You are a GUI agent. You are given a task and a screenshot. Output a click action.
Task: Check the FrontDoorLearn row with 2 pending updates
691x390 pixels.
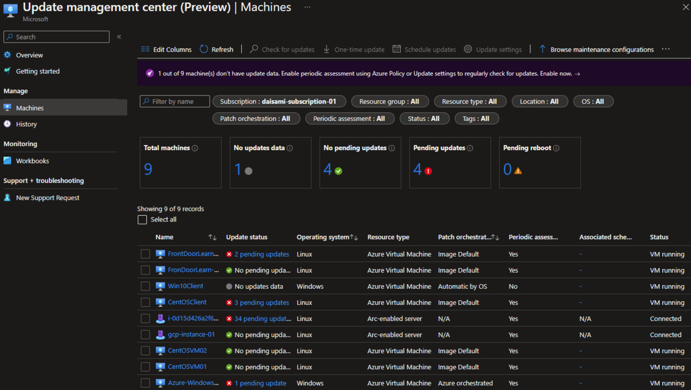(x=145, y=254)
